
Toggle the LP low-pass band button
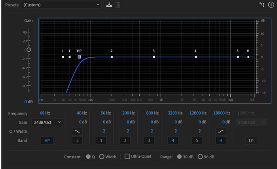pyautogui.click(x=251, y=140)
